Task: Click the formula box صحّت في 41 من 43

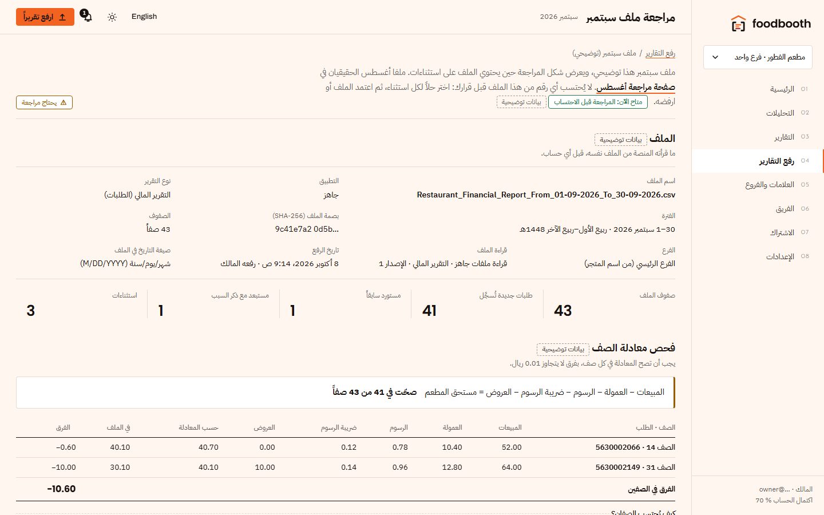Action: pyautogui.click(x=346, y=393)
